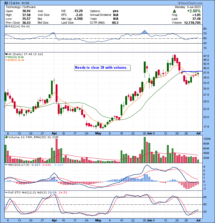215x223 pixels.
Task: Click the Chg value '+1.05'
Action: [196, 15]
